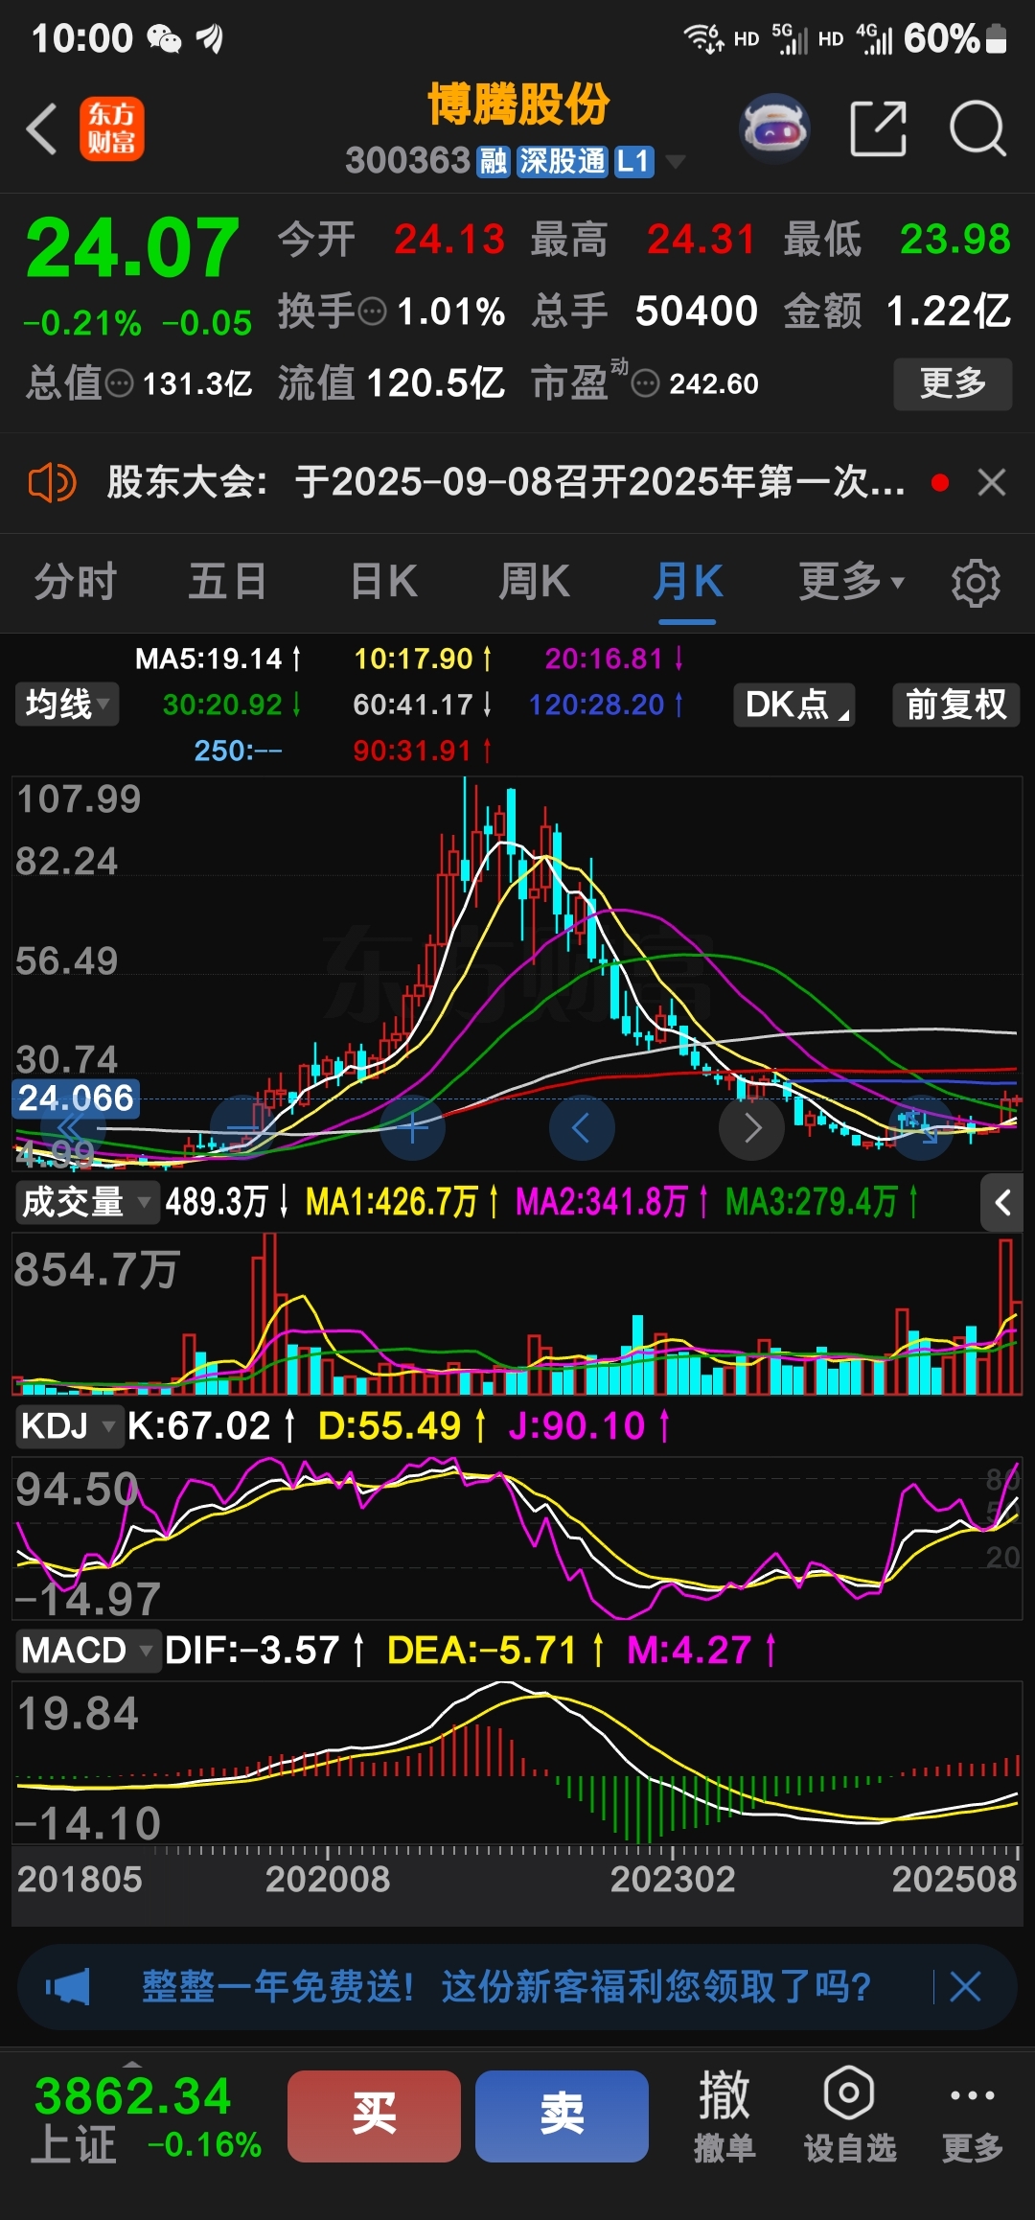
Task: Zoom out chart with minus button
Action: coord(242,1128)
